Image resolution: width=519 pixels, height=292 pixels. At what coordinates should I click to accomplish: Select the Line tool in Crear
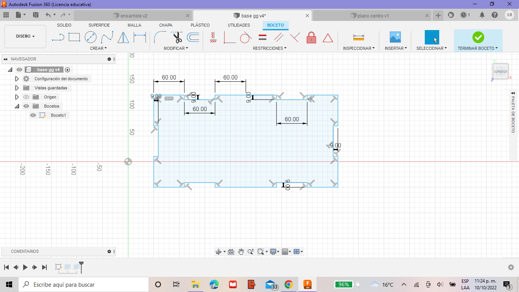58,38
